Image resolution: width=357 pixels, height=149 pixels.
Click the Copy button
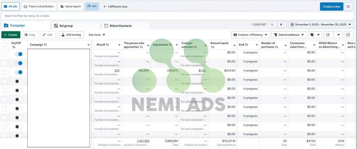pos(30,35)
